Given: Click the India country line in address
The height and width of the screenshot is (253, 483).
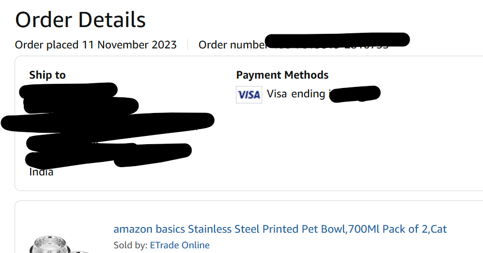Looking at the screenshot, I should (x=41, y=172).
